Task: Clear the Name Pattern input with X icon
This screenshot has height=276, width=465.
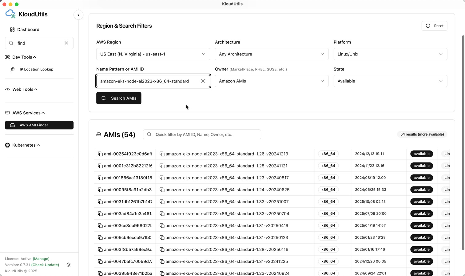Action: point(203,81)
